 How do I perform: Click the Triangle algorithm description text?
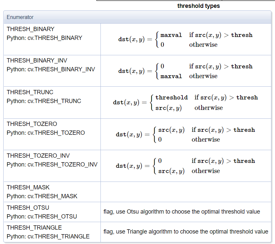(186, 232)
